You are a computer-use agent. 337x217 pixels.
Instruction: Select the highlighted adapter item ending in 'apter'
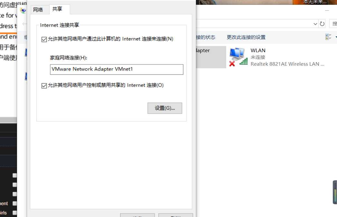point(211,57)
